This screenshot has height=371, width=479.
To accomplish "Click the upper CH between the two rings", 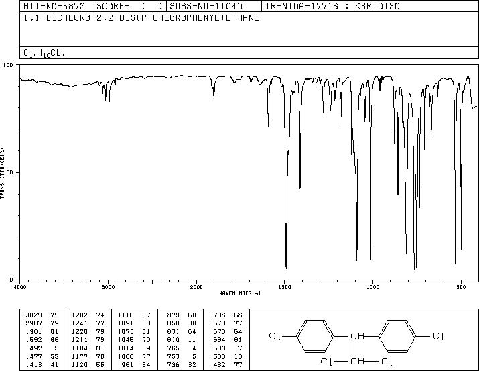I will pos(357,336).
